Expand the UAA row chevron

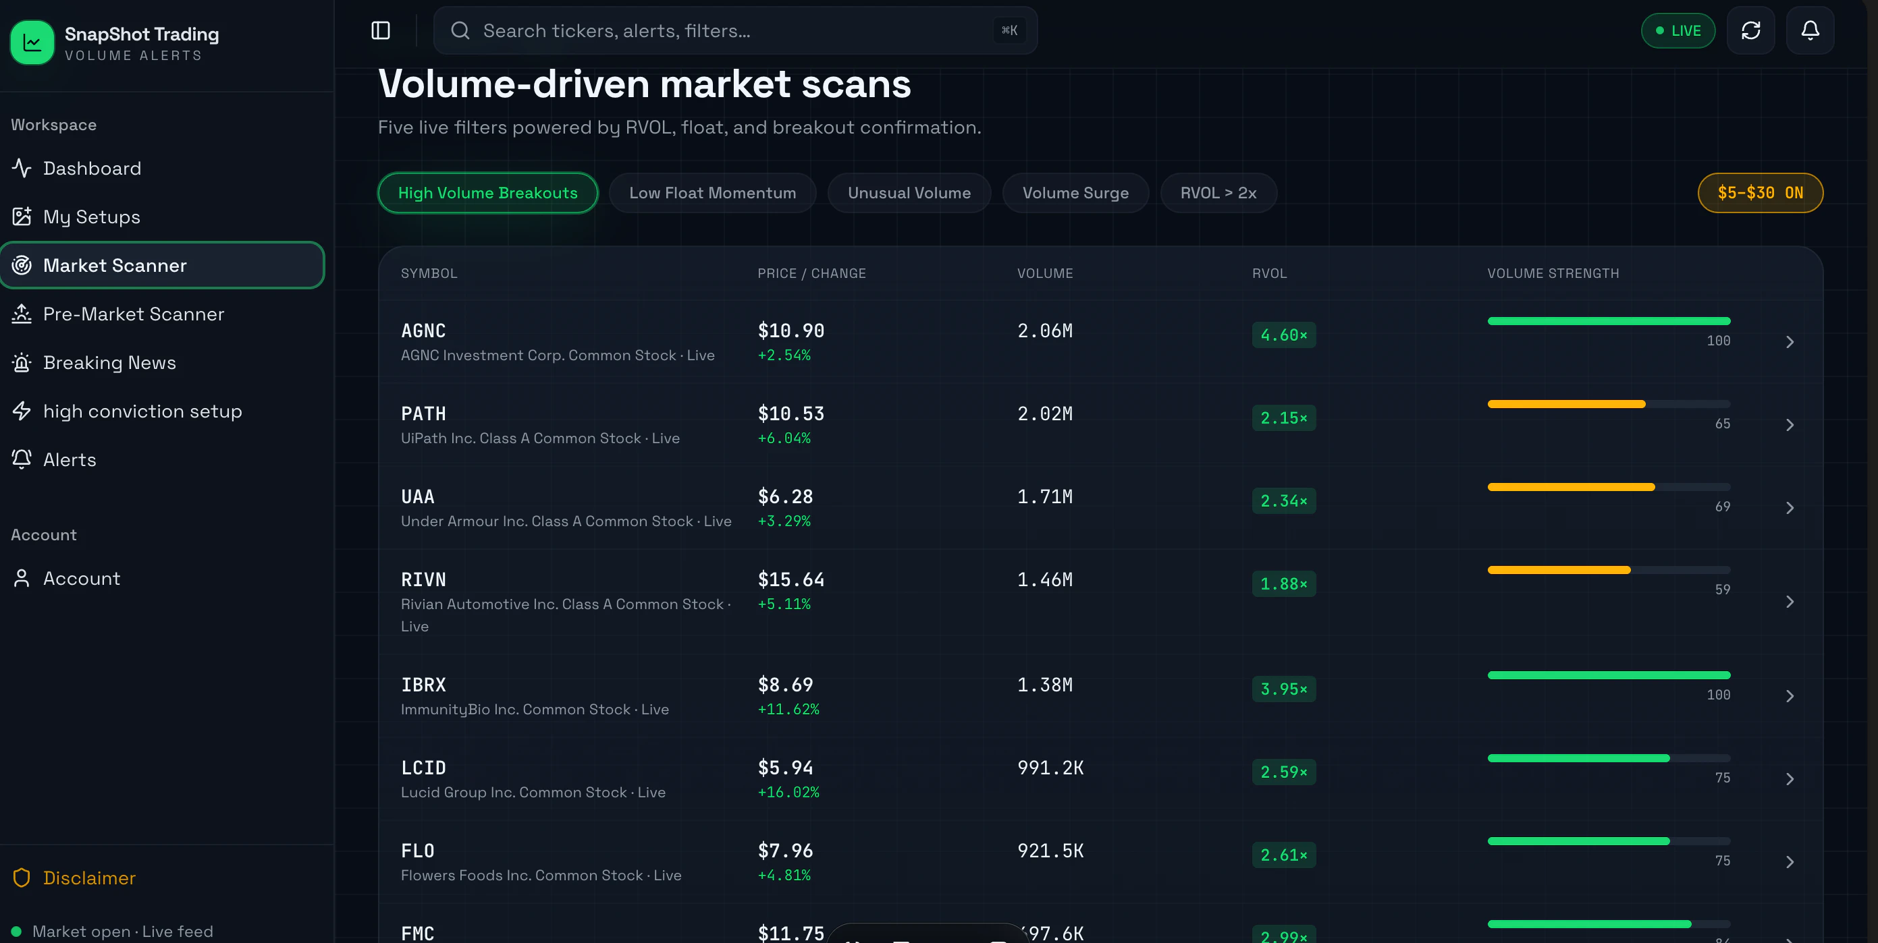pyautogui.click(x=1790, y=508)
